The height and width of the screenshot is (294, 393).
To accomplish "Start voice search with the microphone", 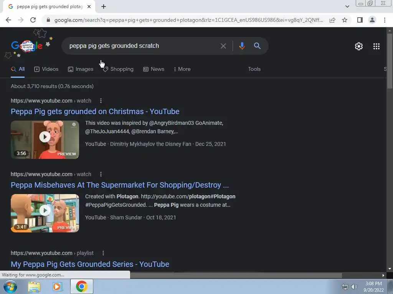I will pos(242,46).
